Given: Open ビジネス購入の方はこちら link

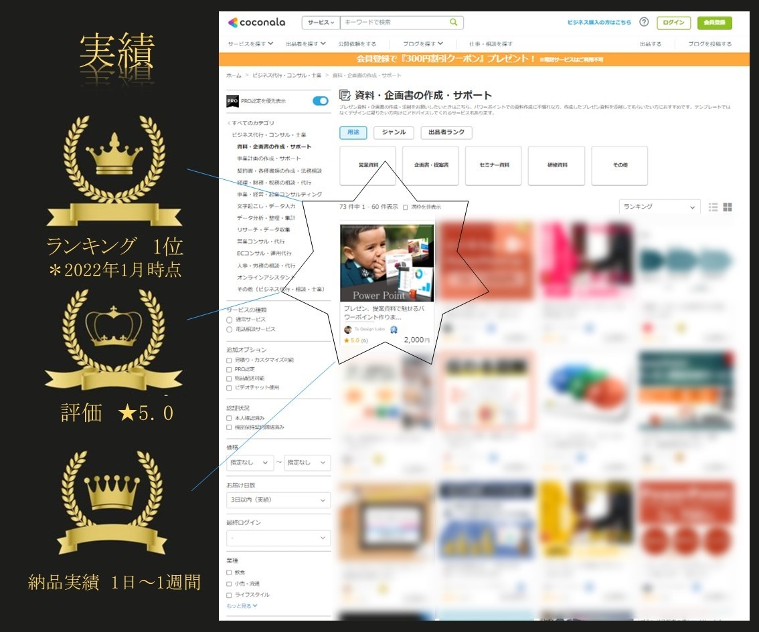Looking at the screenshot, I should tap(599, 22).
